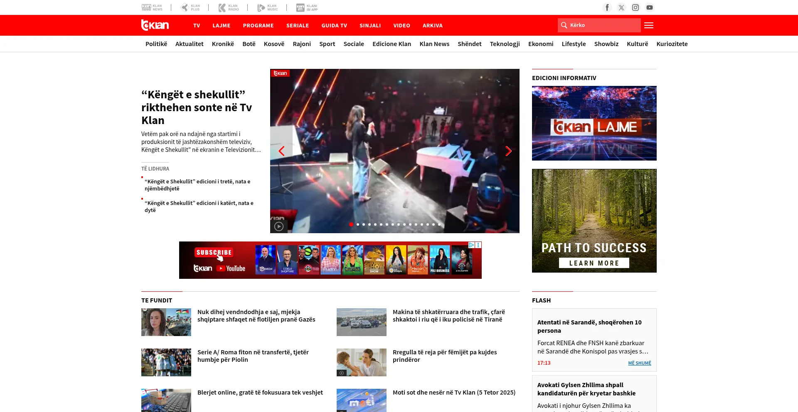The width and height of the screenshot is (798, 412).
Task: Go to previous slide with left arrow
Action: tap(281, 151)
